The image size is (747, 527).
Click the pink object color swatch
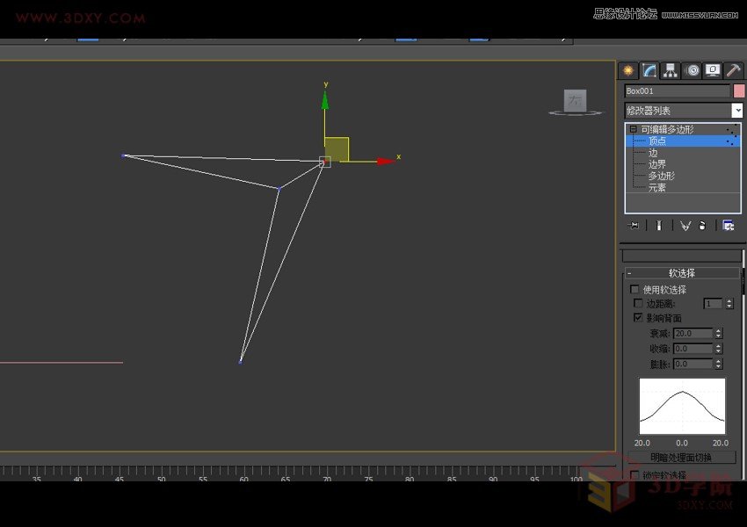[x=739, y=91]
